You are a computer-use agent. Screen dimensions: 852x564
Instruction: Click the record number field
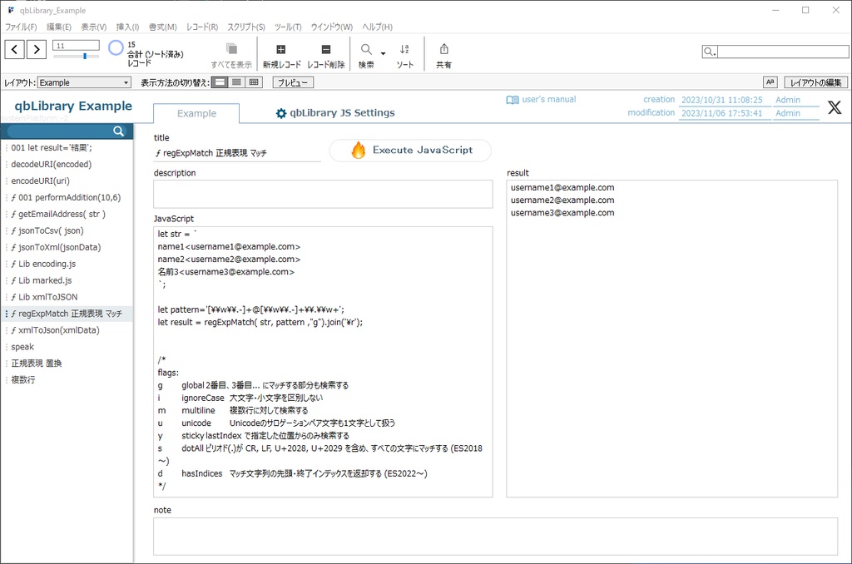click(x=76, y=46)
